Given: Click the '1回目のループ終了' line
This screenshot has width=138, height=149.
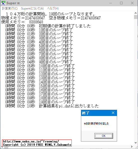Looking at the screenshot, I should click(x=39, y=30).
